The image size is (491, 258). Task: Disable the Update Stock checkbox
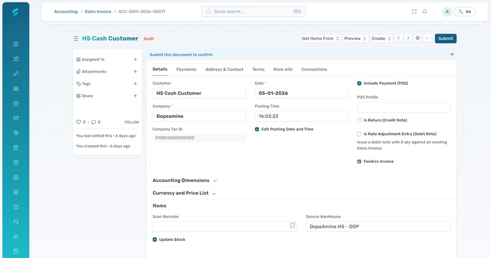154,240
